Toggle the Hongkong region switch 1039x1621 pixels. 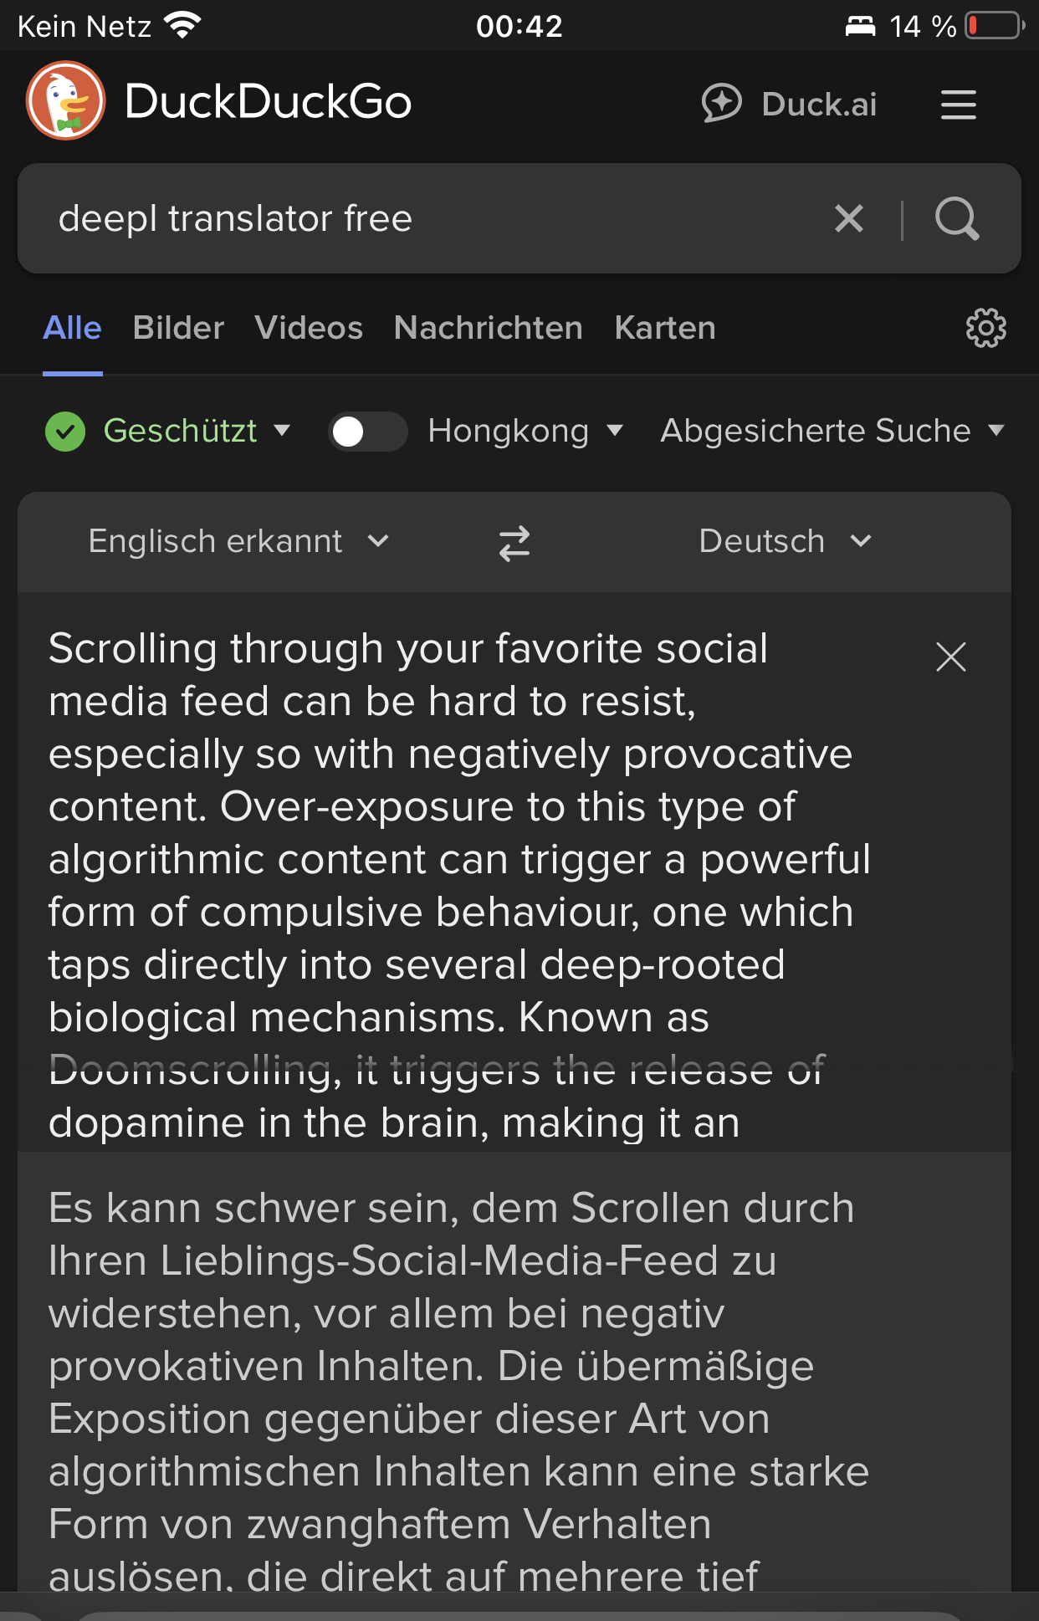coord(367,432)
